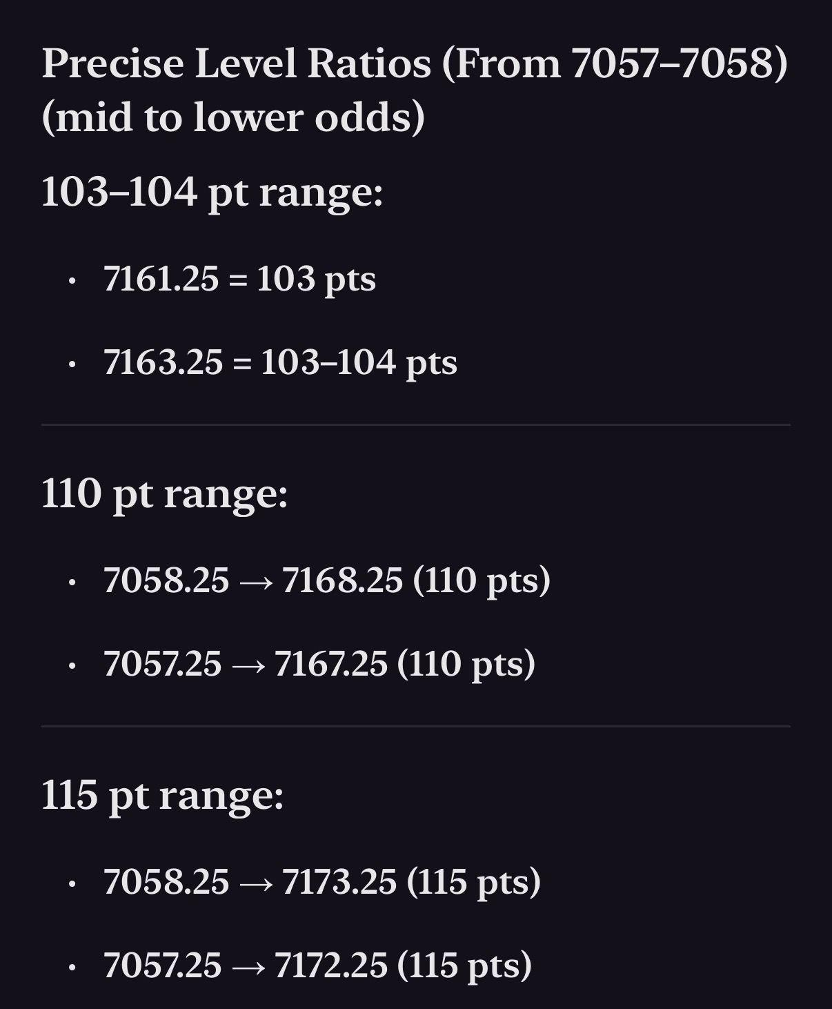
Task: Click the divider line above '115 pt range'
Action: (416, 726)
